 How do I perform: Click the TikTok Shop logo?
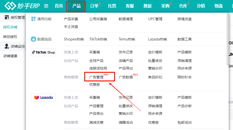[x=43, y=52]
